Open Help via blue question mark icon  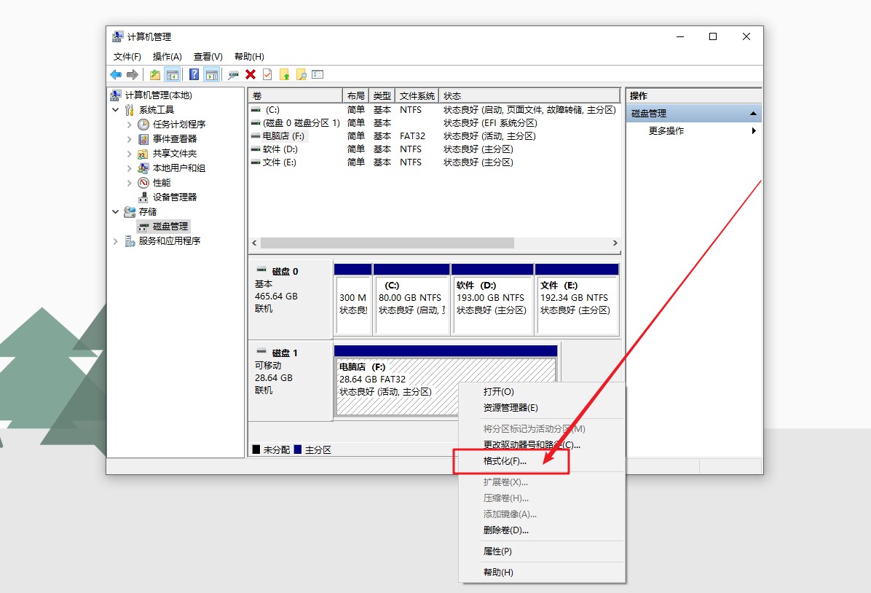point(194,74)
